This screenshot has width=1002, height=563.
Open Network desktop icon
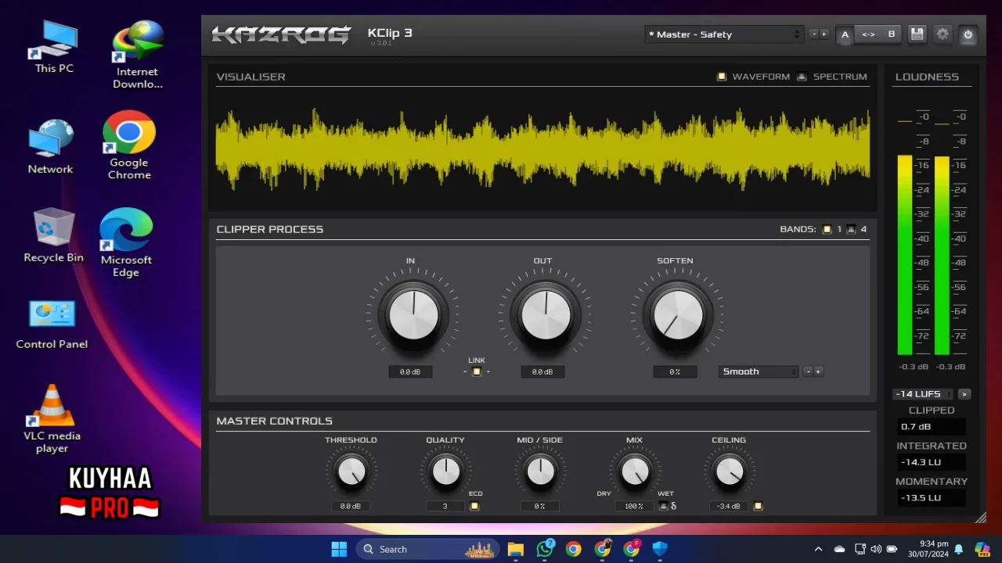50,146
